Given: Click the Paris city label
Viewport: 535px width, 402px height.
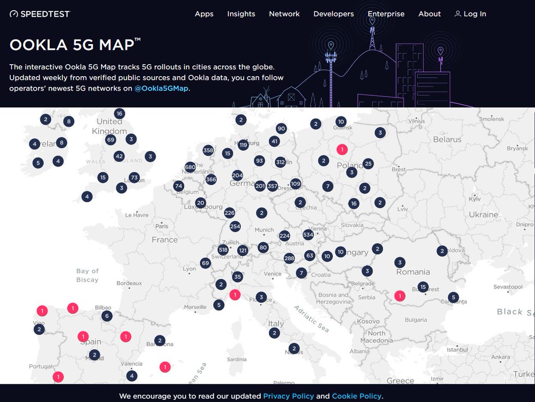Looking at the screenshot, I should [162, 226].
